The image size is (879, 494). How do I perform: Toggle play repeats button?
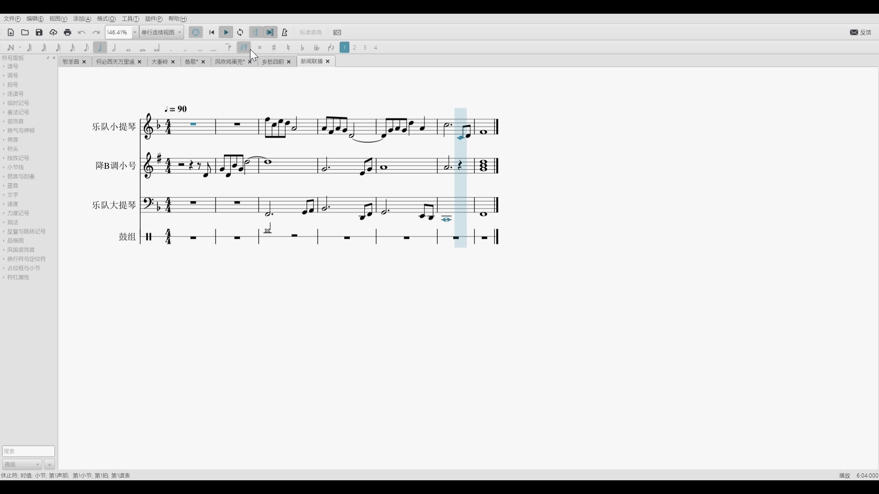tap(255, 32)
